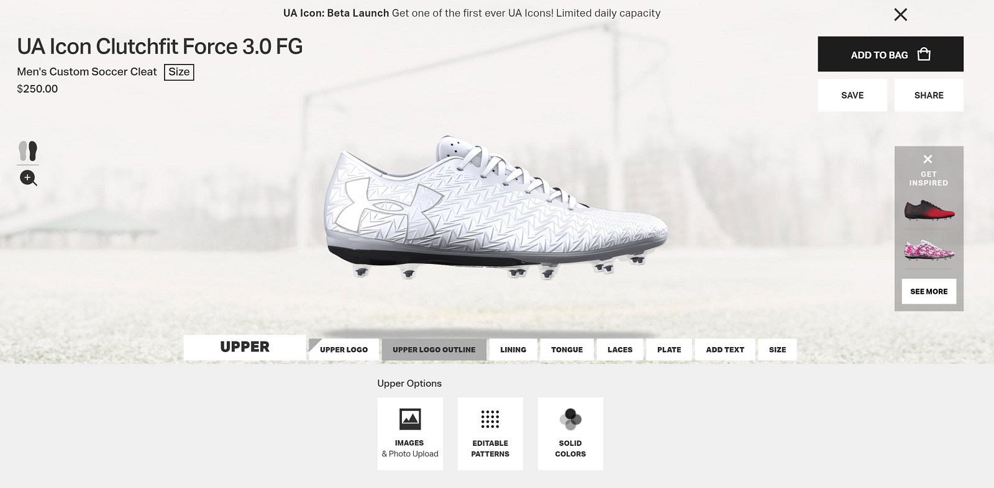The width and height of the screenshot is (994, 488).
Task: Close the customizer with the top X
Action: [900, 14]
